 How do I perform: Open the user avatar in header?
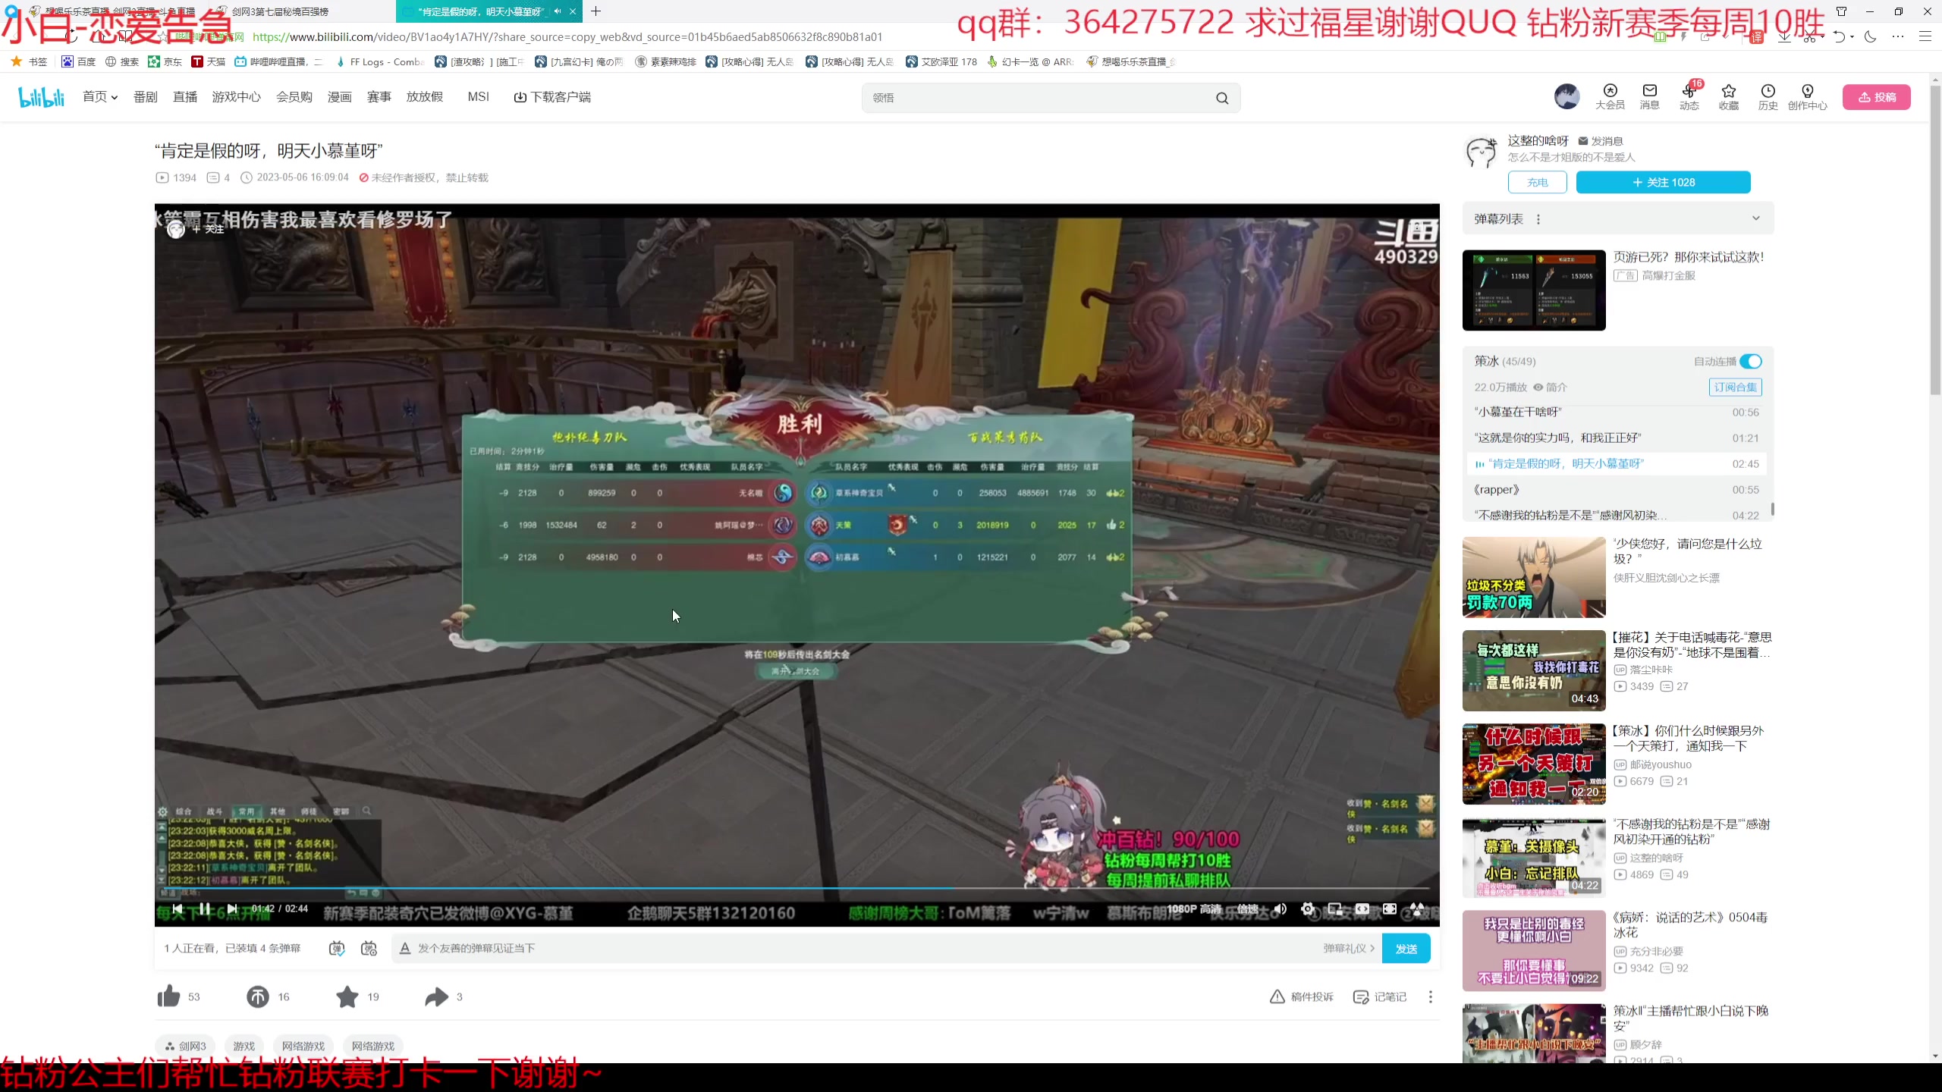(x=1566, y=96)
